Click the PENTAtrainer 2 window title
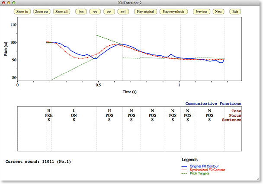The width and height of the screenshot is (263, 184). click(129, 3)
